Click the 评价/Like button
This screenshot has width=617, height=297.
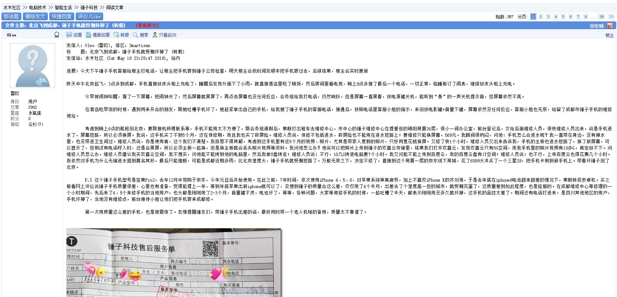(90, 16)
